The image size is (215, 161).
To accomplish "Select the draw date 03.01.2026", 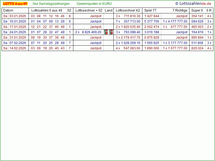I will [18, 16].
